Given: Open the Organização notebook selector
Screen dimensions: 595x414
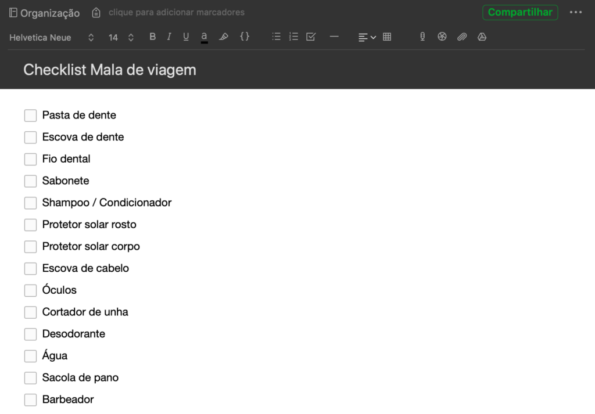Looking at the screenshot, I should tap(44, 13).
